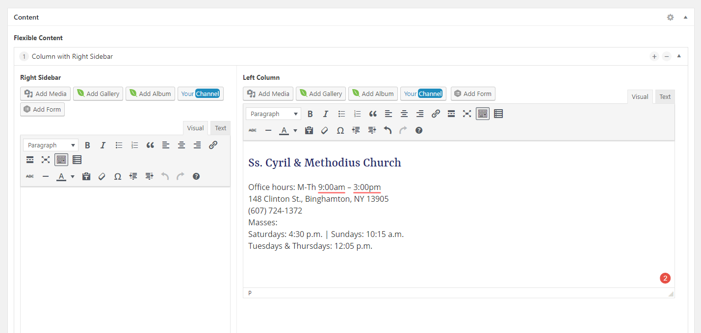Collapse the Content panel using top arrow
Viewport: 701px width, 333px height.
click(685, 17)
